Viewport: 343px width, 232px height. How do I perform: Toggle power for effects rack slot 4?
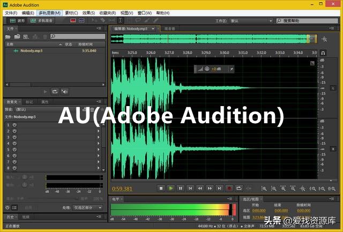point(14,143)
